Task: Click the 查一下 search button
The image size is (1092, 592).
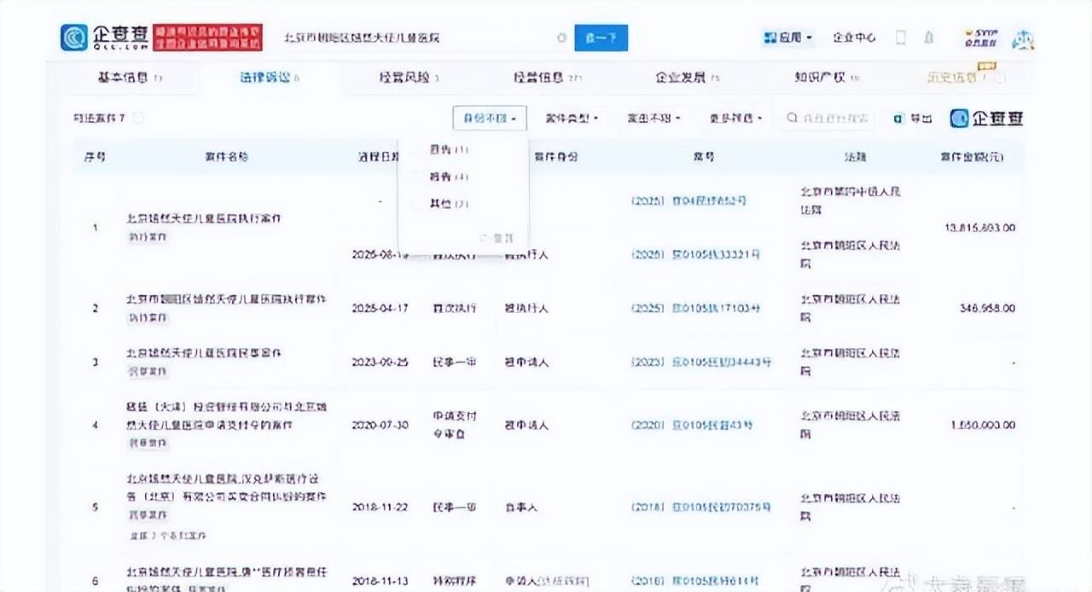Action: click(601, 38)
